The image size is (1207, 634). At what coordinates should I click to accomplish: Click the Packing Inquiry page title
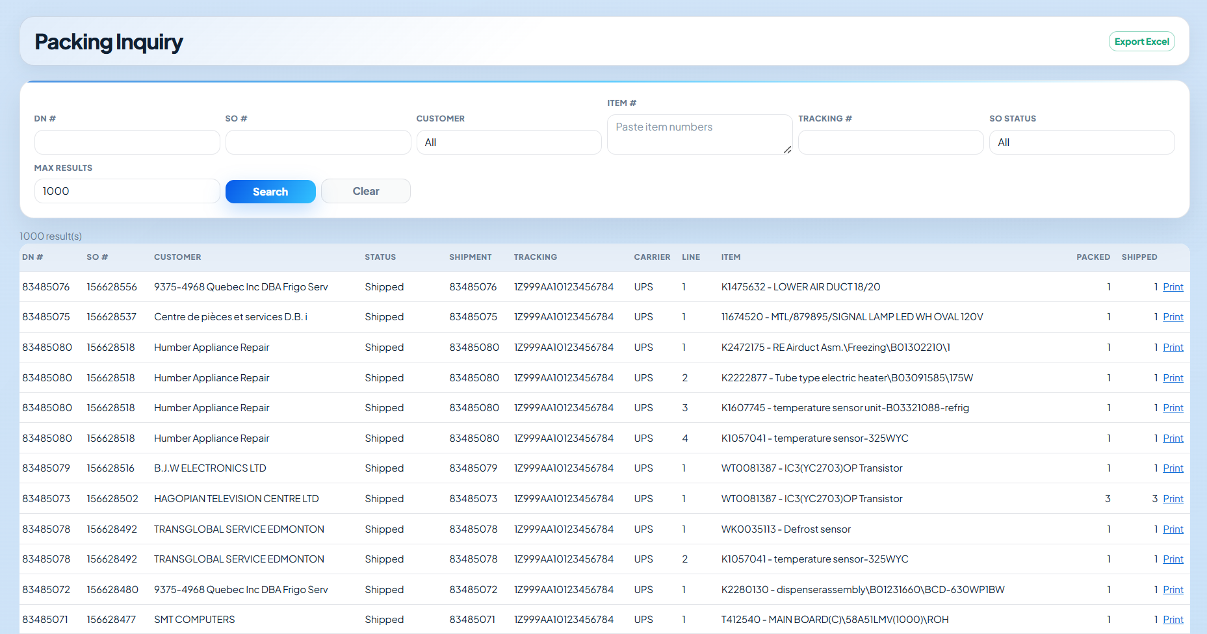(x=109, y=42)
